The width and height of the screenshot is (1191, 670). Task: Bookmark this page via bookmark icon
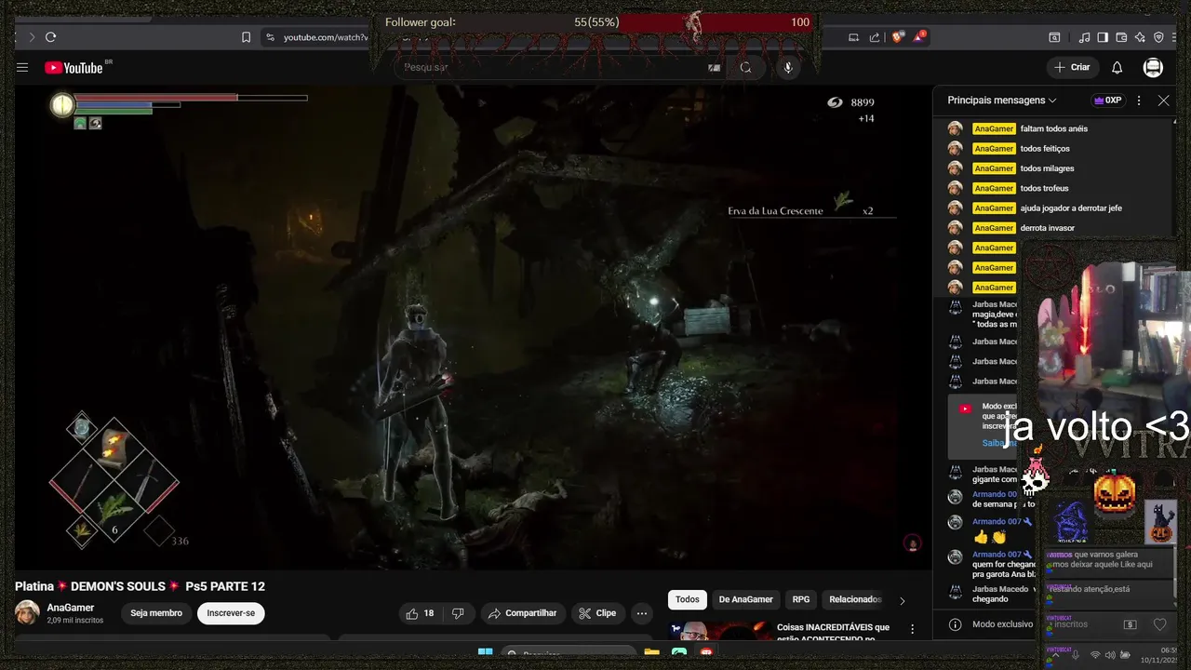pos(246,37)
